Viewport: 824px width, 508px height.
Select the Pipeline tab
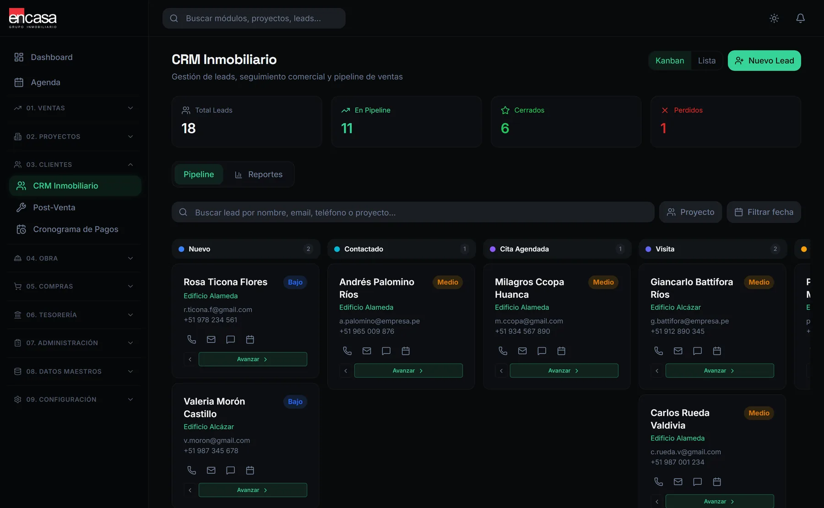(199, 174)
